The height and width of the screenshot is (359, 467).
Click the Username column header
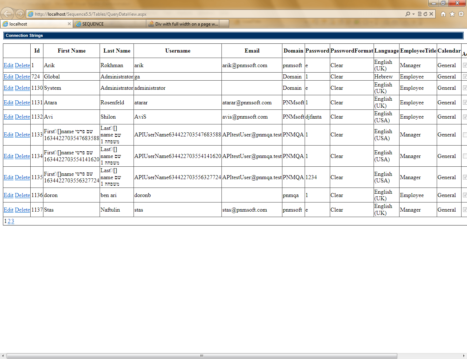(178, 51)
